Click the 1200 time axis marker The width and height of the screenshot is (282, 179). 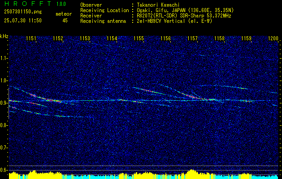[273, 38]
